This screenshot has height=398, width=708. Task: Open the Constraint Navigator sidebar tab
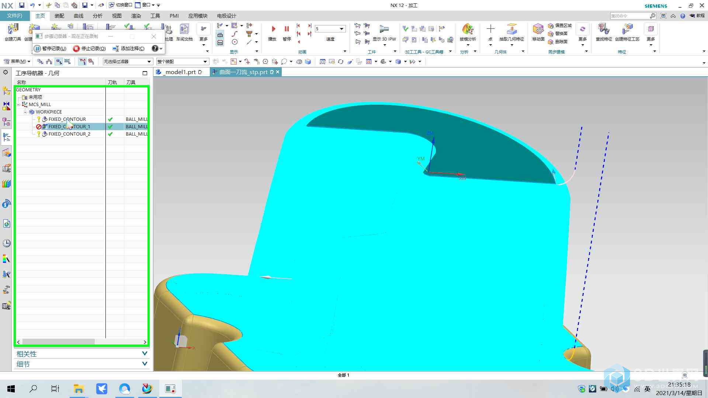point(6,106)
